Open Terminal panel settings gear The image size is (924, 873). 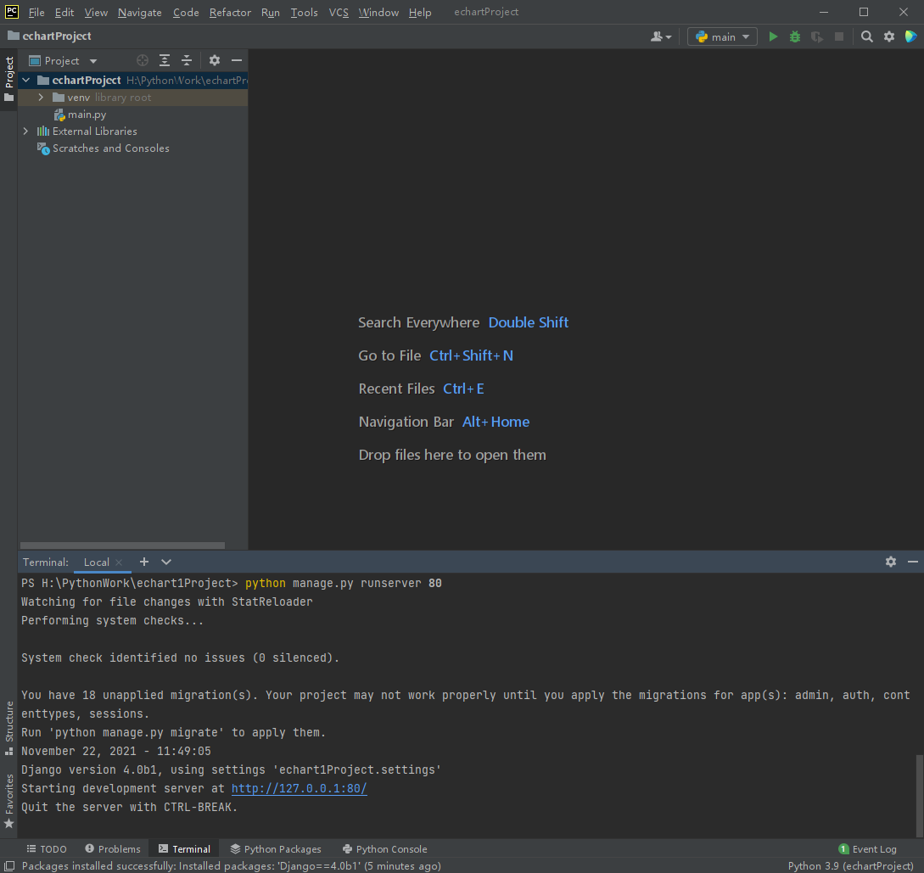890,562
